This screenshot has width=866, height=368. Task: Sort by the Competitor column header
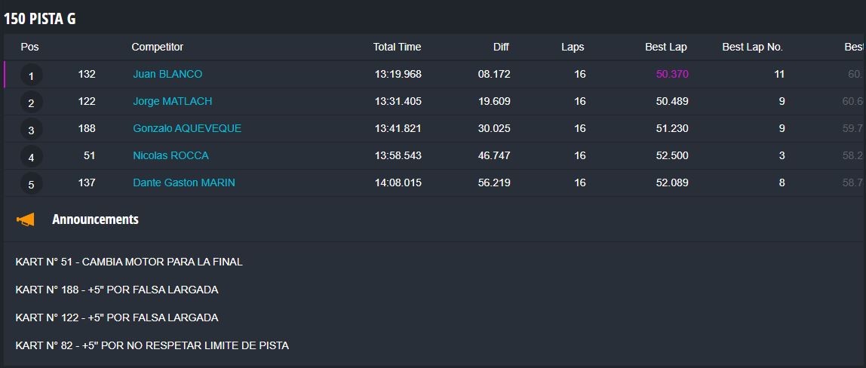(x=158, y=47)
